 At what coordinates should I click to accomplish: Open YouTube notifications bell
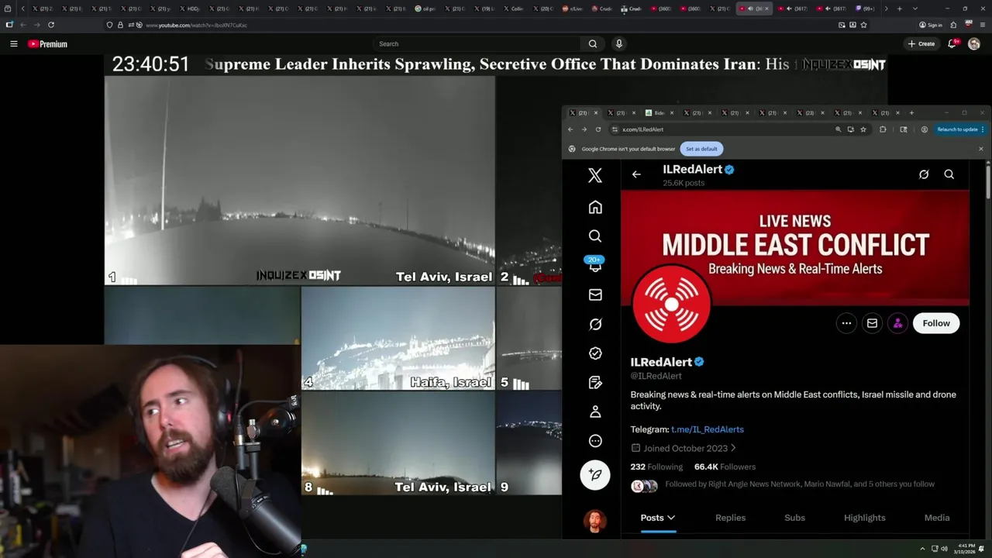coord(952,44)
